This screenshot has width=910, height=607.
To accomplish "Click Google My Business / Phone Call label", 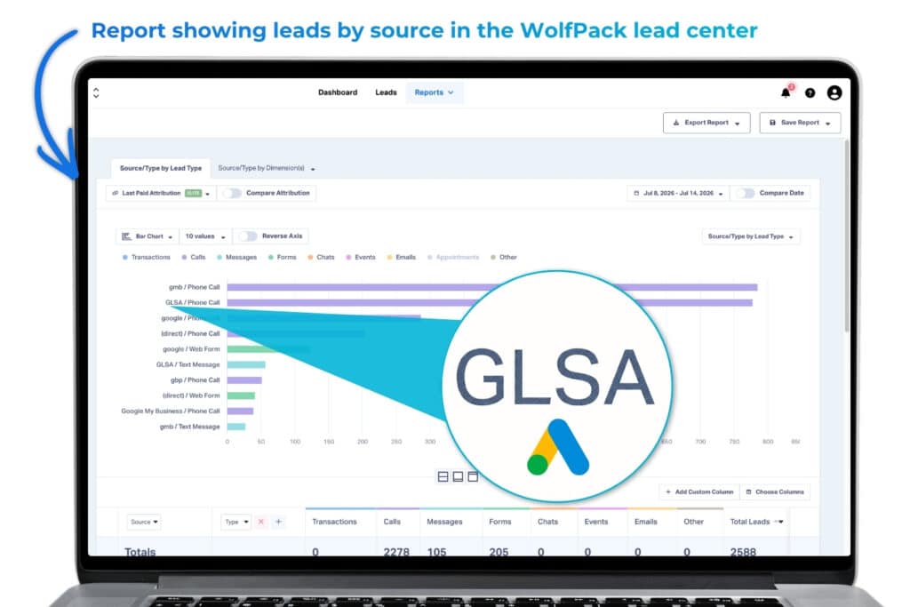I will pos(171,411).
